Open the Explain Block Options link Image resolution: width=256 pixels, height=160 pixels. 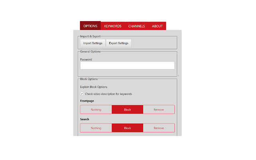point(94,87)
